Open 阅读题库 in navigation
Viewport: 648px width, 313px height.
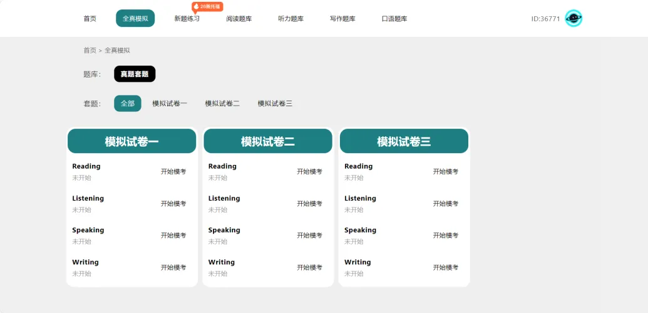(x=239, y=19)
